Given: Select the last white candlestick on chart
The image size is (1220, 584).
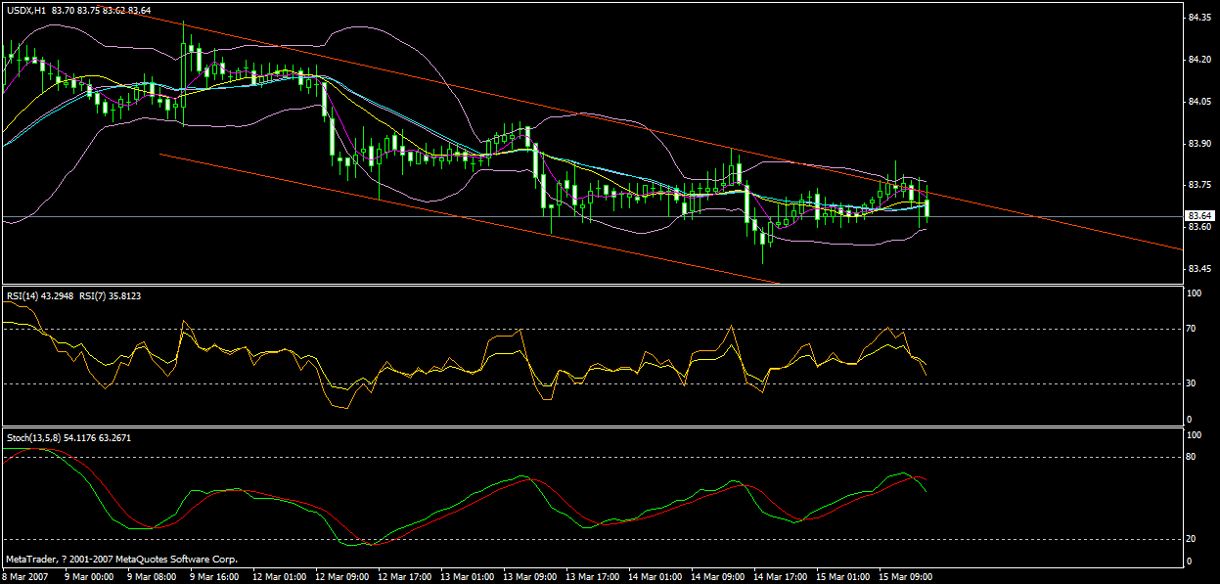Looking at the screenshot, I should (x=926, y=206).
